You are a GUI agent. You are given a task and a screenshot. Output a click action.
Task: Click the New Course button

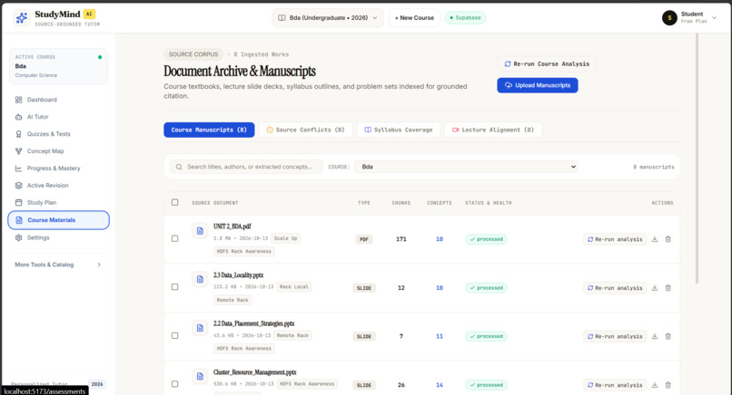[414, 18]
